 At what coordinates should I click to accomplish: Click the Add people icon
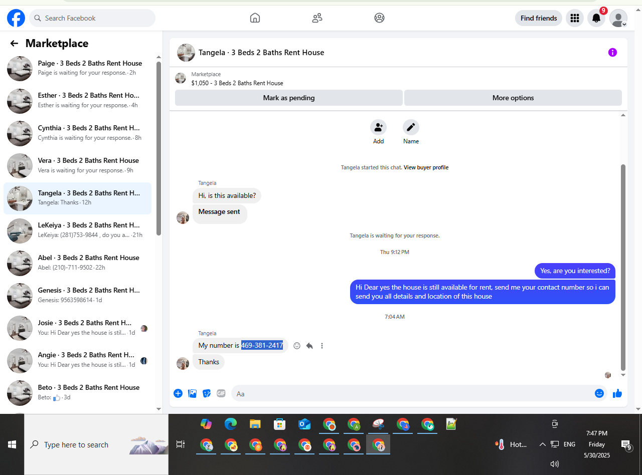378,127
